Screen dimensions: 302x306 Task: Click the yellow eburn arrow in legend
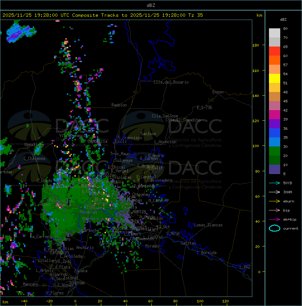tap(274, 201)
